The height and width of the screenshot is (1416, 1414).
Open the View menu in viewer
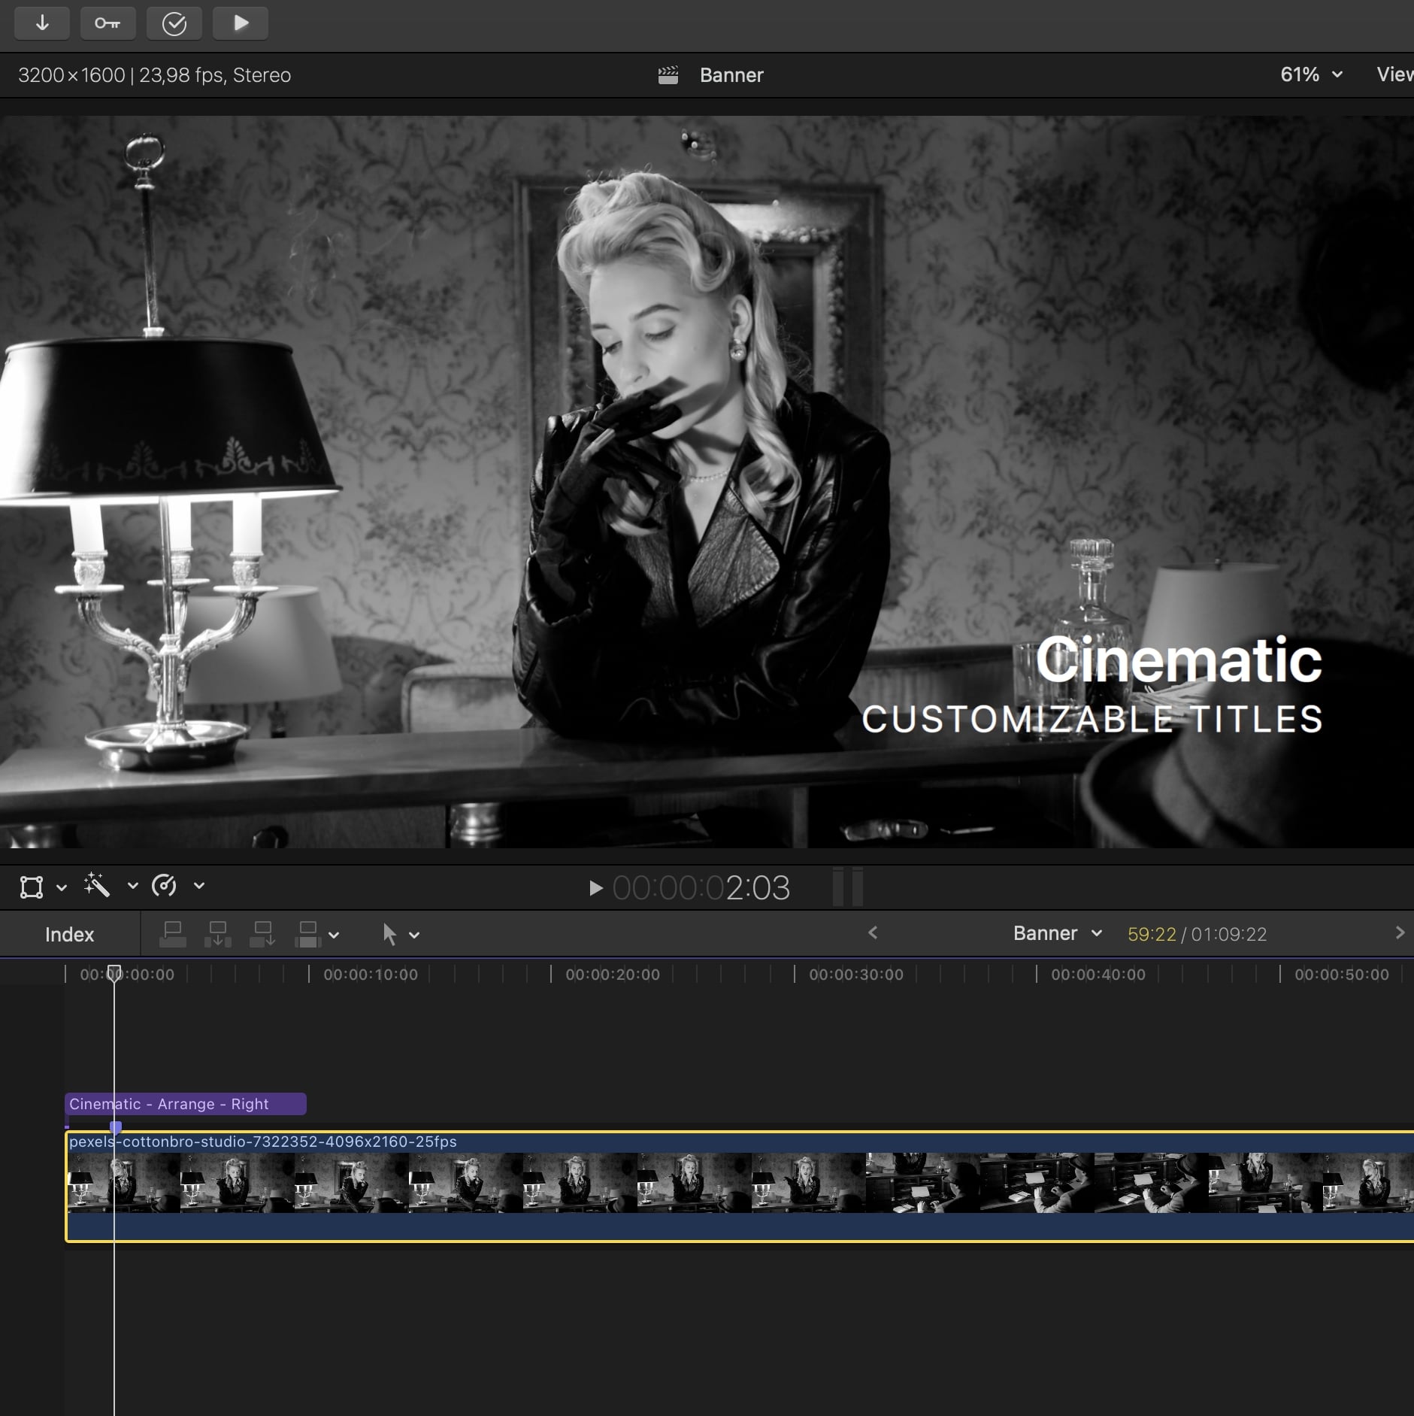(x=1394, y=74)
